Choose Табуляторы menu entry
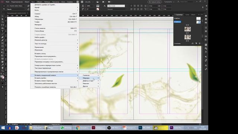The height and width of the screenshot is (134, 238). pyautogui.click(x=55, y=19)
